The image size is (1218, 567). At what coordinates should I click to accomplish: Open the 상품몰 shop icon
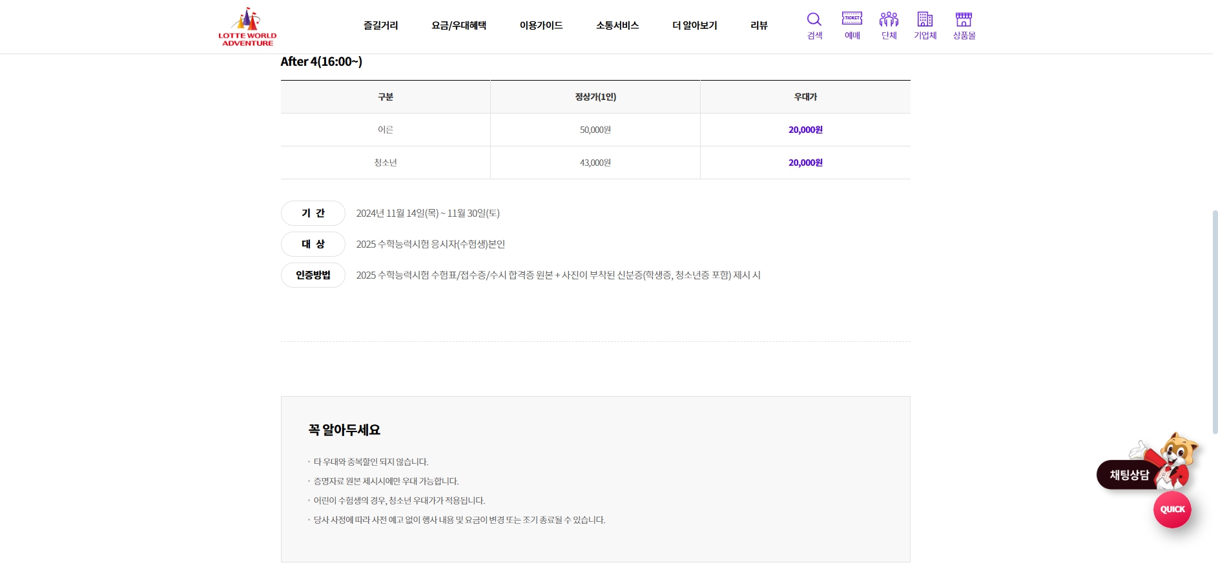(964, 26)
